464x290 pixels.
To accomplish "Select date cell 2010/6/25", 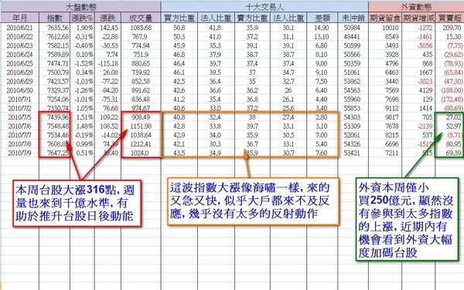I will click(x=19, y=63).
